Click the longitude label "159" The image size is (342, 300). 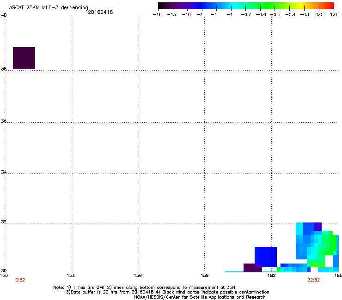pyautogui.click(x=204, y=276)
